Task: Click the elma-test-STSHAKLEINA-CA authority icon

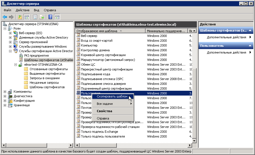Action: 21,65
